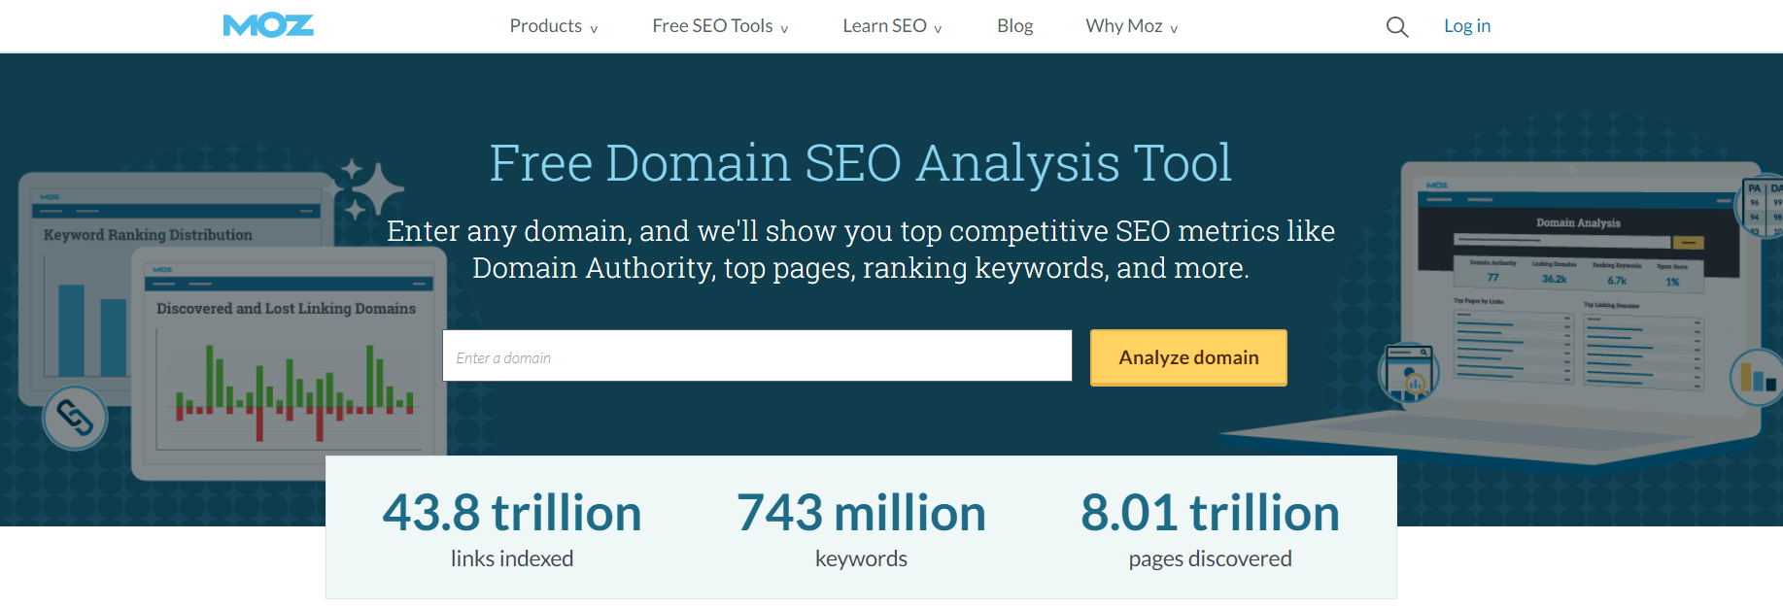Expand the Why Moz menu
1783x608 pixels.
[1131, 26]
